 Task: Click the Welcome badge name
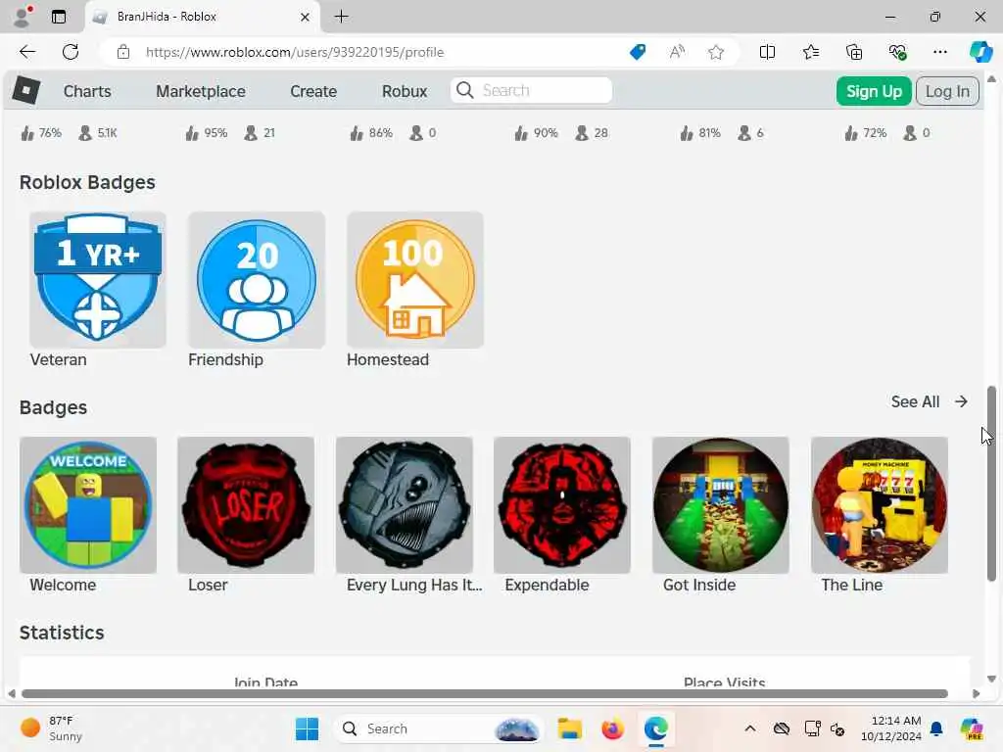(63, 585)
